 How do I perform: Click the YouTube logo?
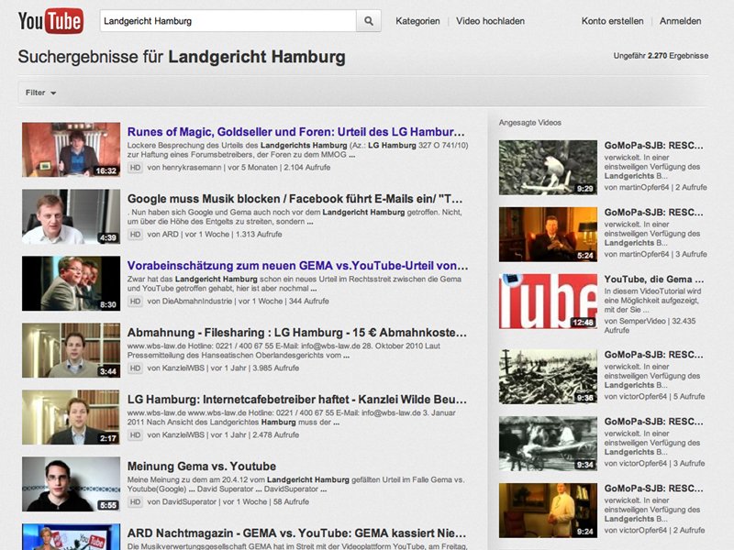click(50, 20)
